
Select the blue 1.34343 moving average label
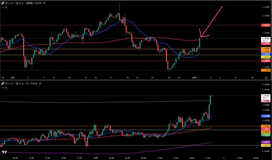click(266, 54)
